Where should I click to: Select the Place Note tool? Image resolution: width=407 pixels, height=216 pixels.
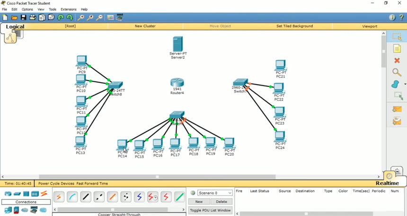[397, 49]
